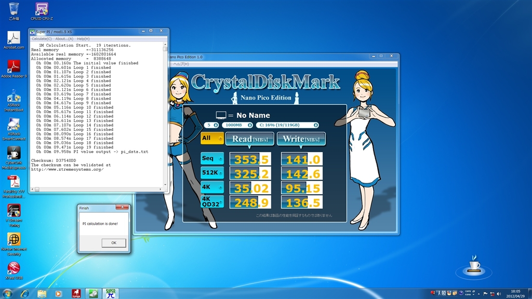532x299 pixels.
Task: Open the XFast USB shortcut
Action: 14,270
